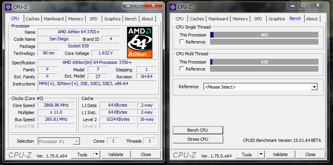333x165 pixels.
Task: Open Mainboard tab in right window
Action: pos(218,19)
